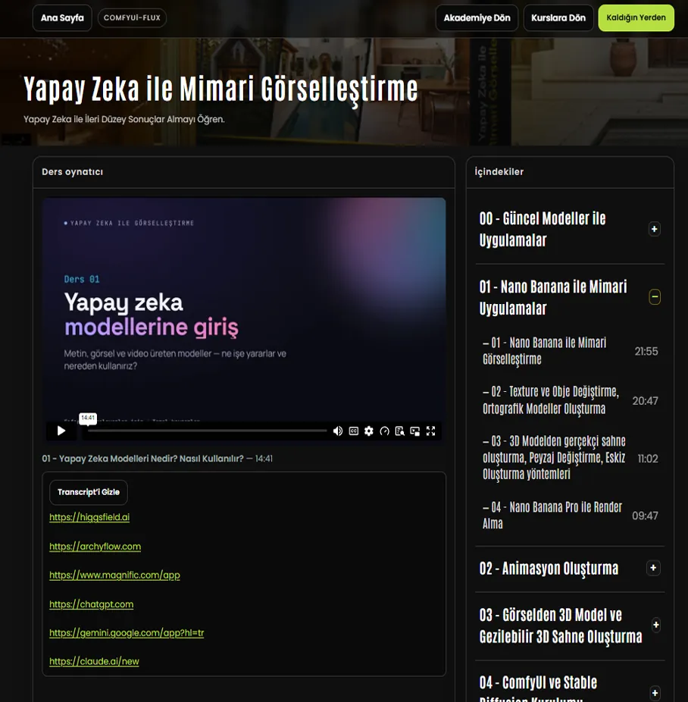Go to Ana Sayfa
Image resolution: width=688 pixels, height=702 pixels.
pos(62,18)
